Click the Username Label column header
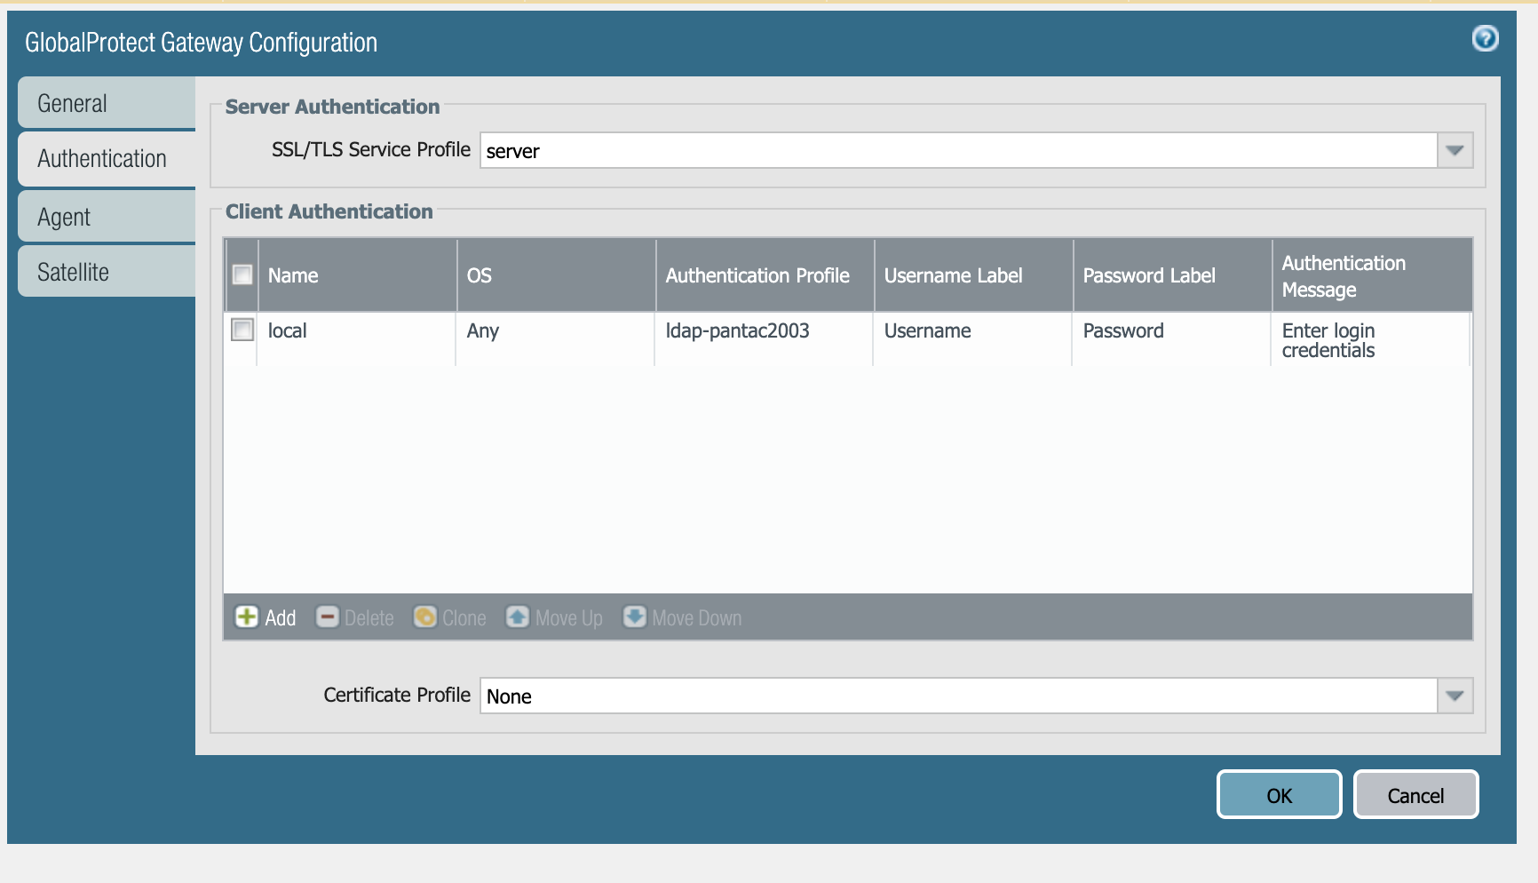Viewport: 1538px width, 883px height. [x=974, y=275]
